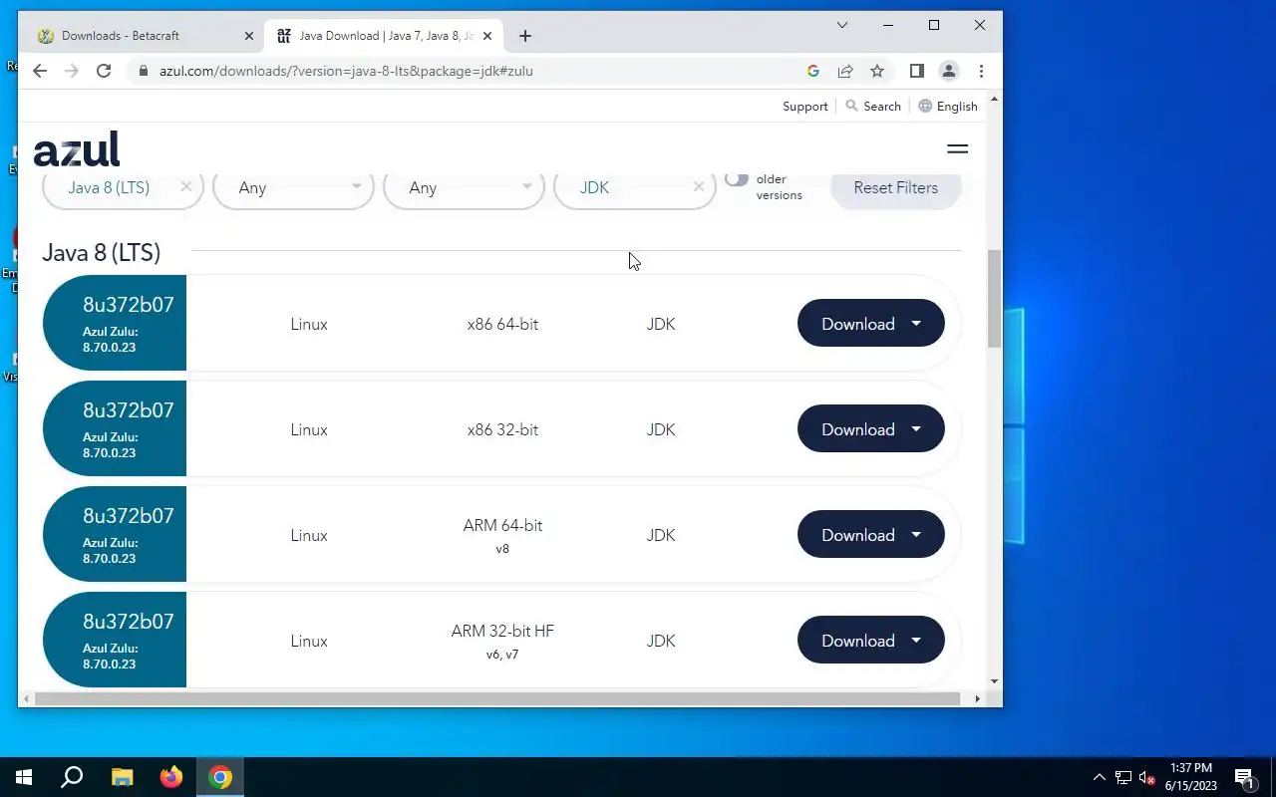The width and height of the screenshot is (1276, 797).
Task: Click the ARM 64-bit v8 text
Action: point(502,535)
